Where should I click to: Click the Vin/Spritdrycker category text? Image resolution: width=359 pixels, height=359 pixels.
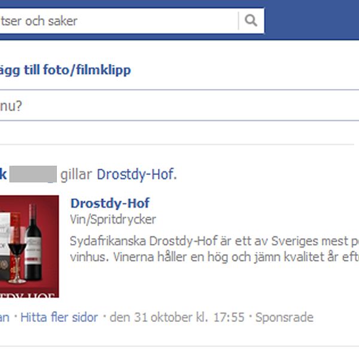point(113,220)
